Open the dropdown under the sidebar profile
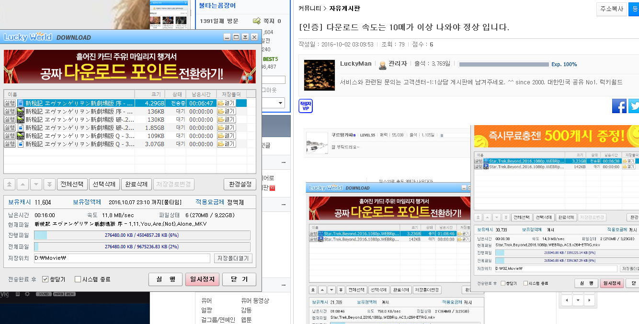639x324 pixels. point(281,103)
